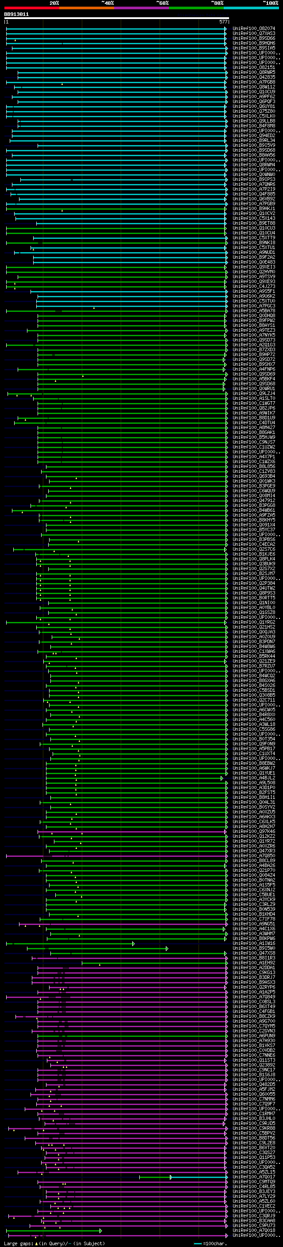
Task: Click label UniRef100_Q9LLB8
Action: click(254, 121)
